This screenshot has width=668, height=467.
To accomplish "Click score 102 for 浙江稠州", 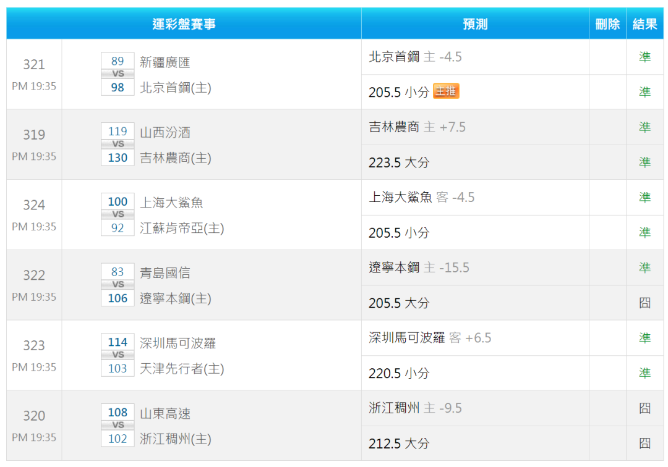I will pos(118,438).
